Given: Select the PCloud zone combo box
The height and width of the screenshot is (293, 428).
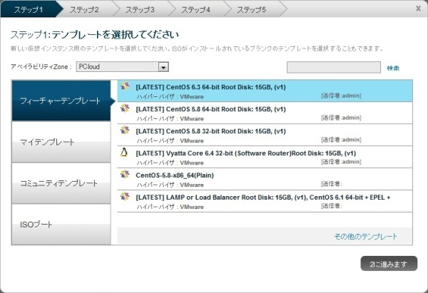Looking at the screenshot, I should pyautogui.click(x=122, y=67).
